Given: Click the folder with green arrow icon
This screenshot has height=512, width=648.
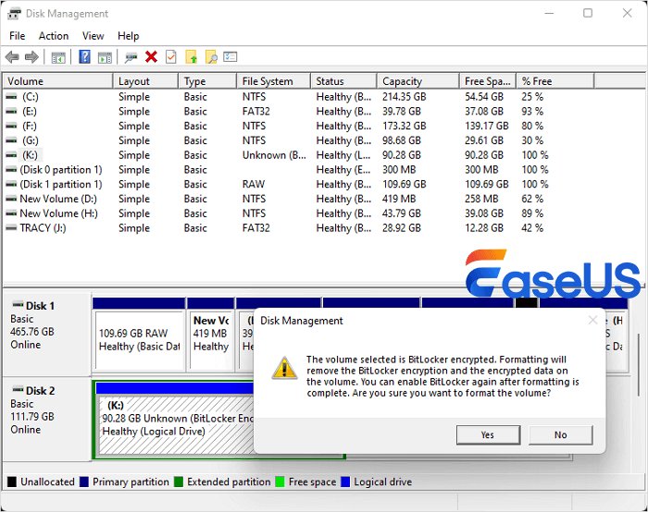Looking at the screenshot, I should pyautogui.click(x=192, y=57).
